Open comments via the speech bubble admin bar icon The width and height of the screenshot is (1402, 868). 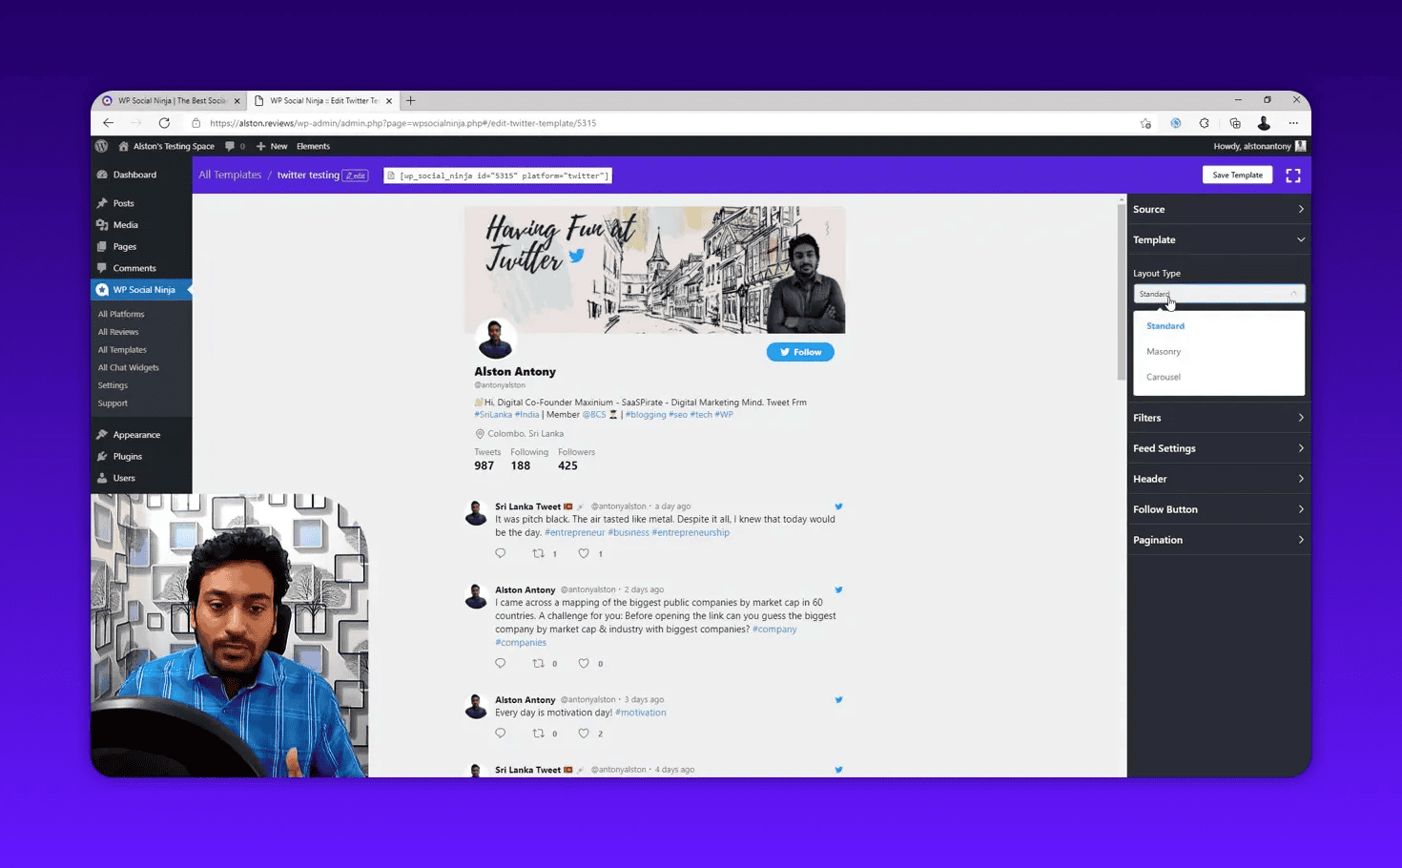point(230,146)
